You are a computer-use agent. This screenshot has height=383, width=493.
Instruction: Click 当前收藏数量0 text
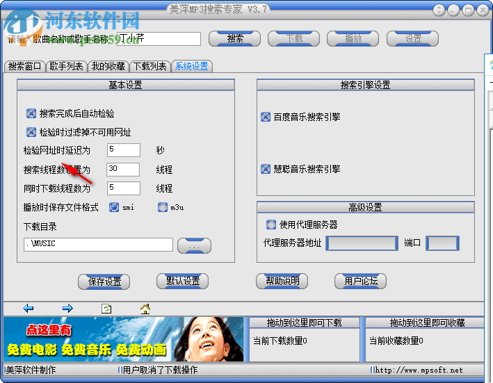point(396,341)
